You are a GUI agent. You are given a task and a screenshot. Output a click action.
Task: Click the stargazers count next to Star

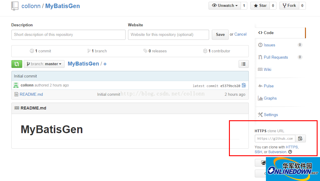click(273, 6)
